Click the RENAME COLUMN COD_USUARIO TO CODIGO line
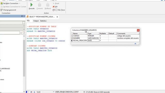Viewport: 165px width, 93px height. [x=46, y=41]
